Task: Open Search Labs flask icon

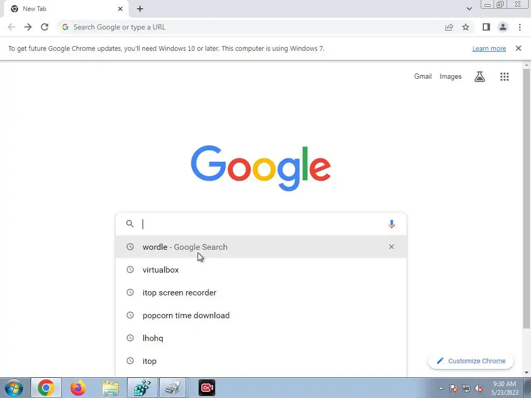Action: 480,77
